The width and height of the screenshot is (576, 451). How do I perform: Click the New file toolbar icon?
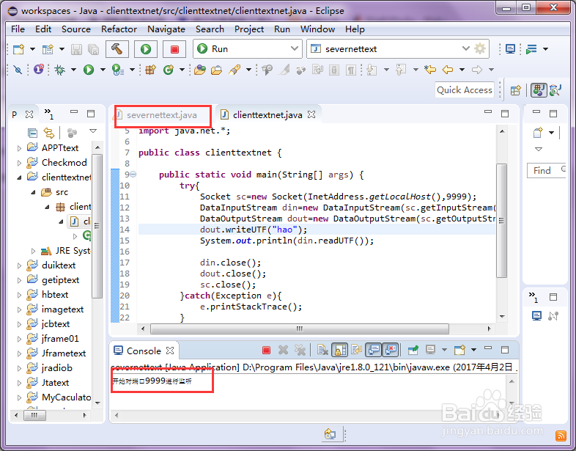coord(18,49)
